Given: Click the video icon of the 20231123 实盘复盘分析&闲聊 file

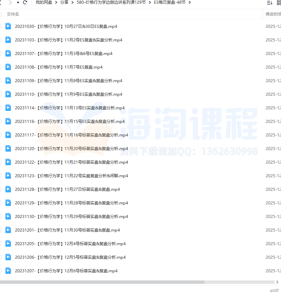Looking at the screenshot, I should click(8, 176).
